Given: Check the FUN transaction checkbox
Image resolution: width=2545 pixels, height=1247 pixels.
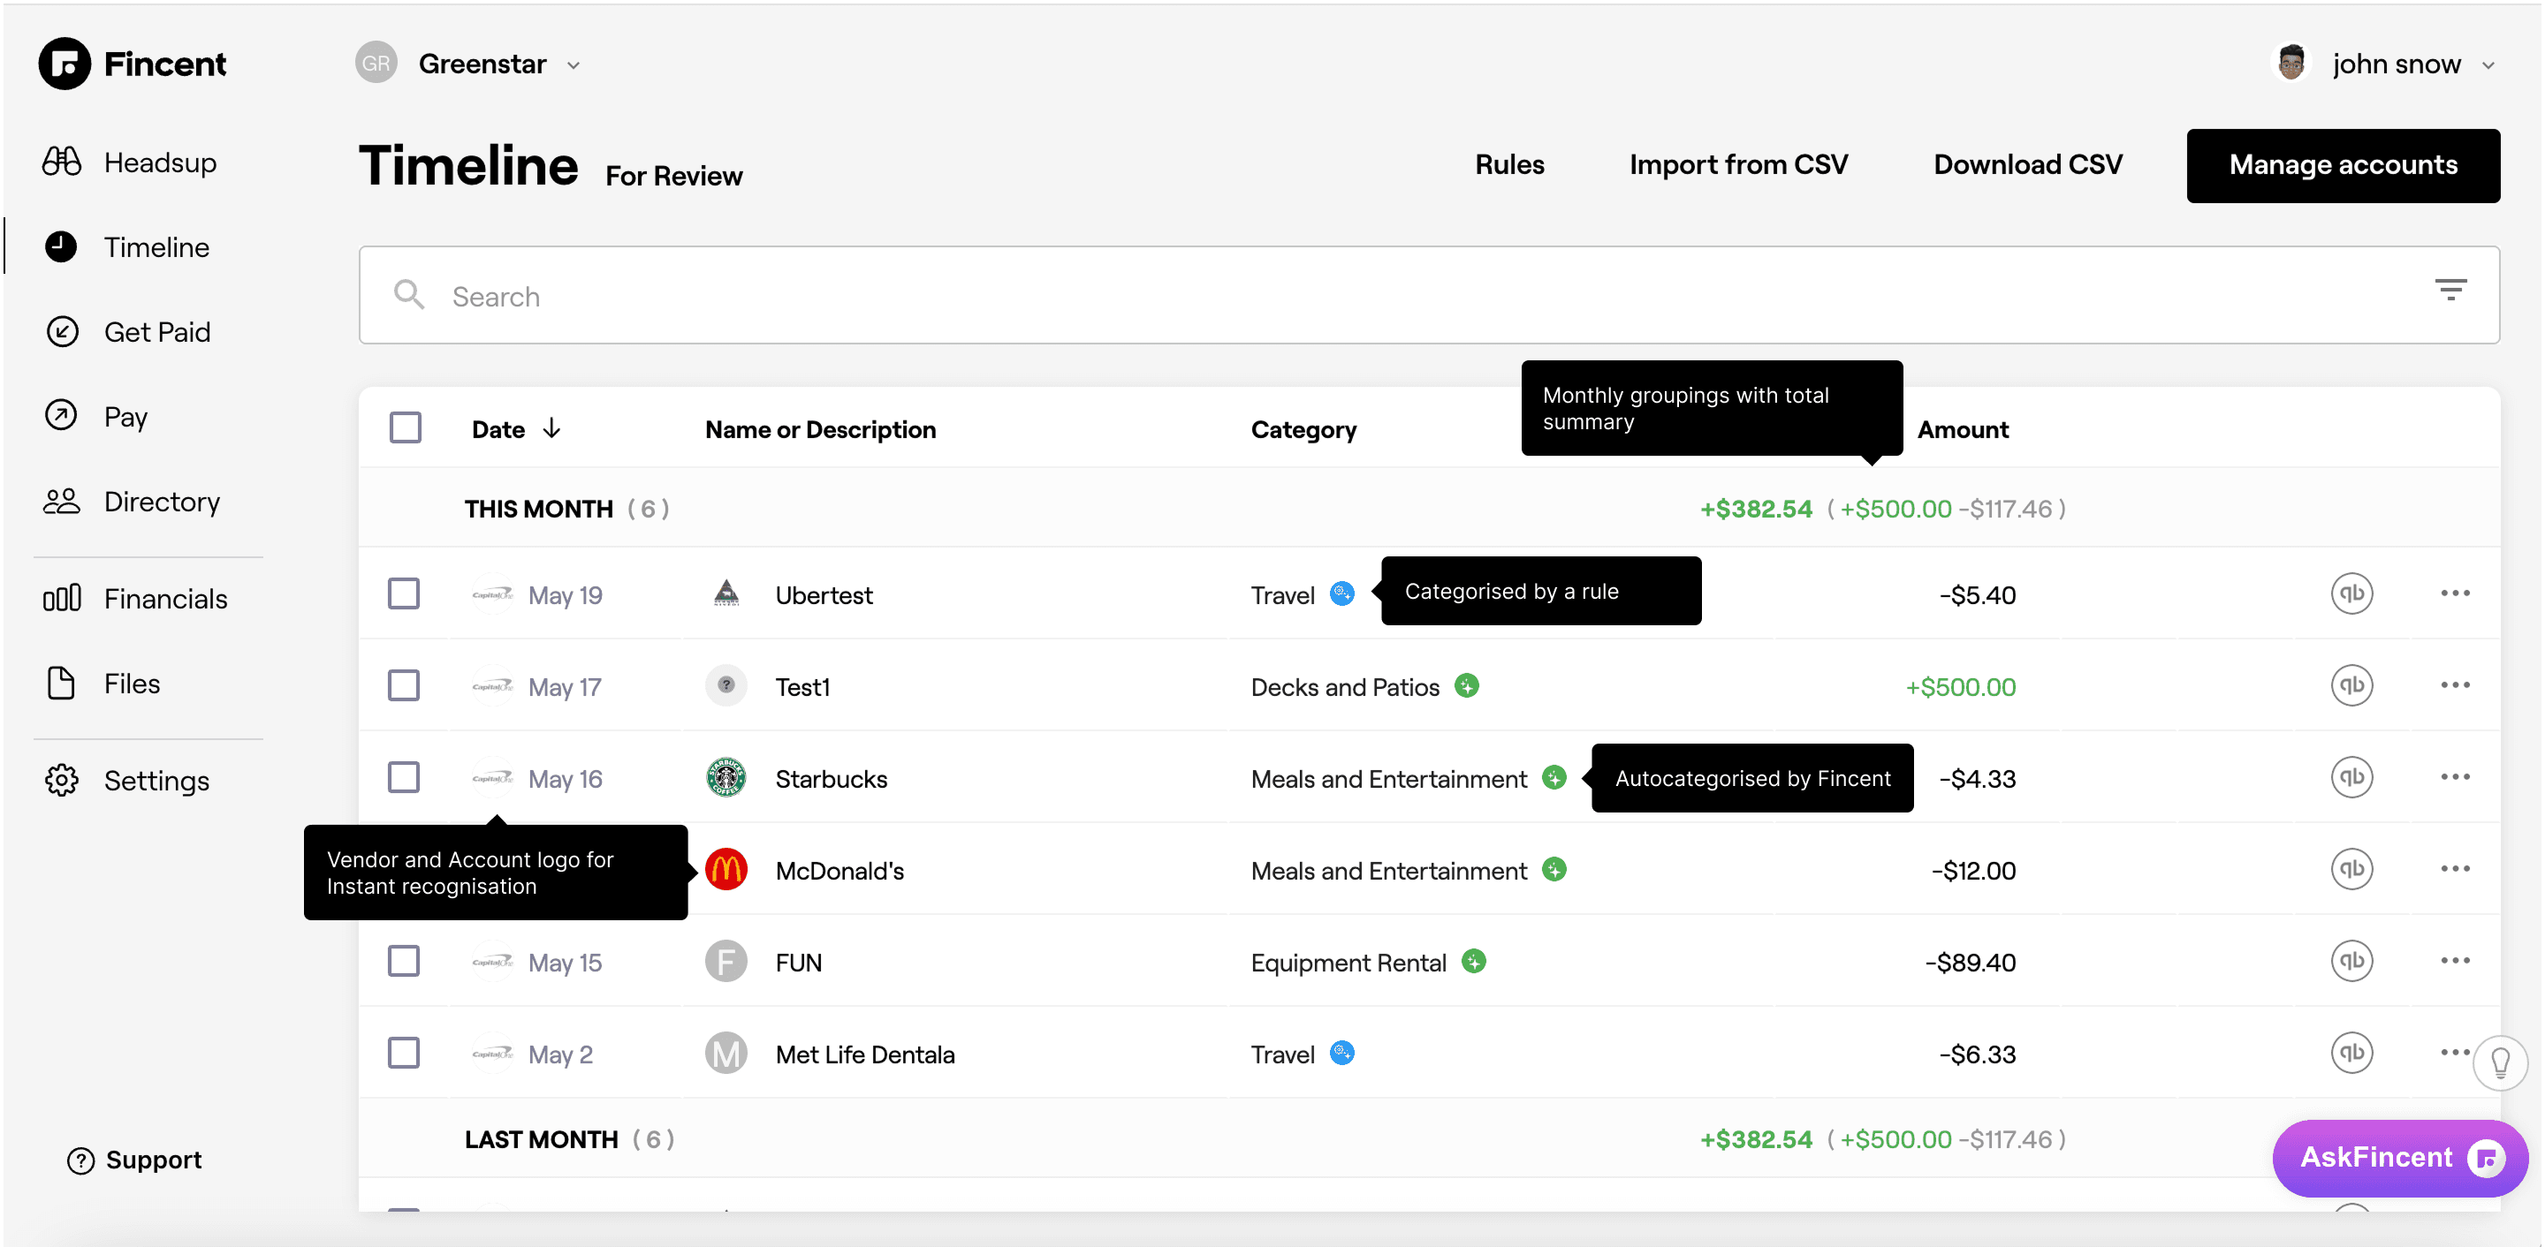Looking at the screenshot, I should [403, 961].
